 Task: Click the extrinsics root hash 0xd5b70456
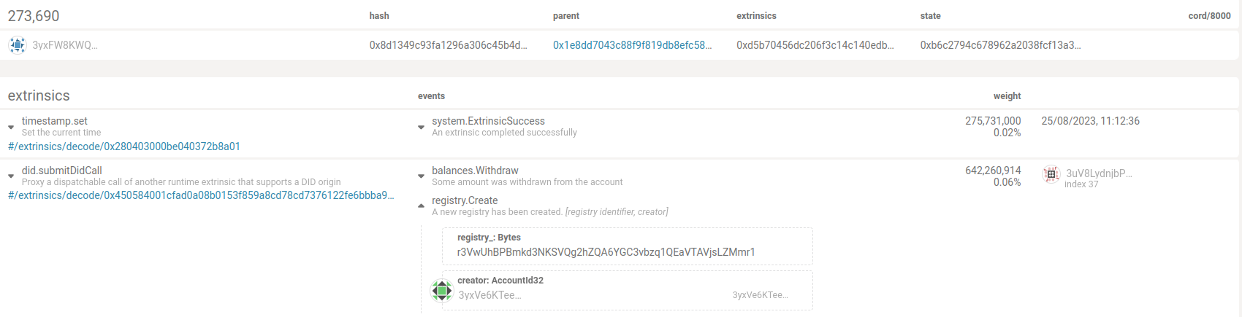pos(815,45)
